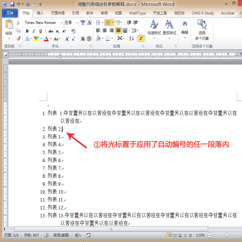Click the Enclosed Character icon

[89, 39]
